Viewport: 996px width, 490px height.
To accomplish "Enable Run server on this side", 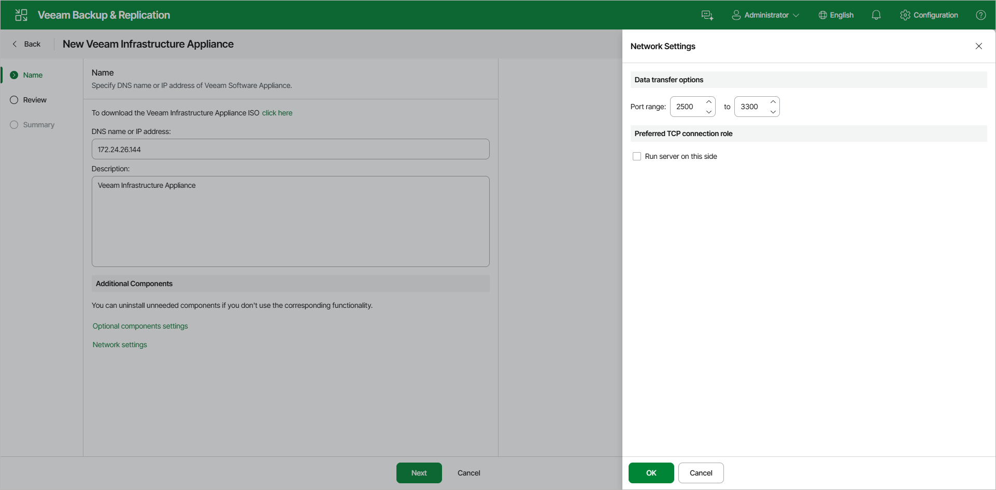I will pos(637,156).
